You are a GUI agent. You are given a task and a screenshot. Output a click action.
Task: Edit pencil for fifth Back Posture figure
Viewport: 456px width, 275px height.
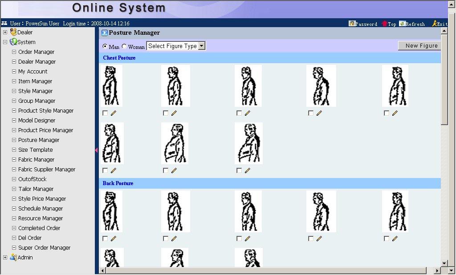pyautogui.click(x=395, y=239)
